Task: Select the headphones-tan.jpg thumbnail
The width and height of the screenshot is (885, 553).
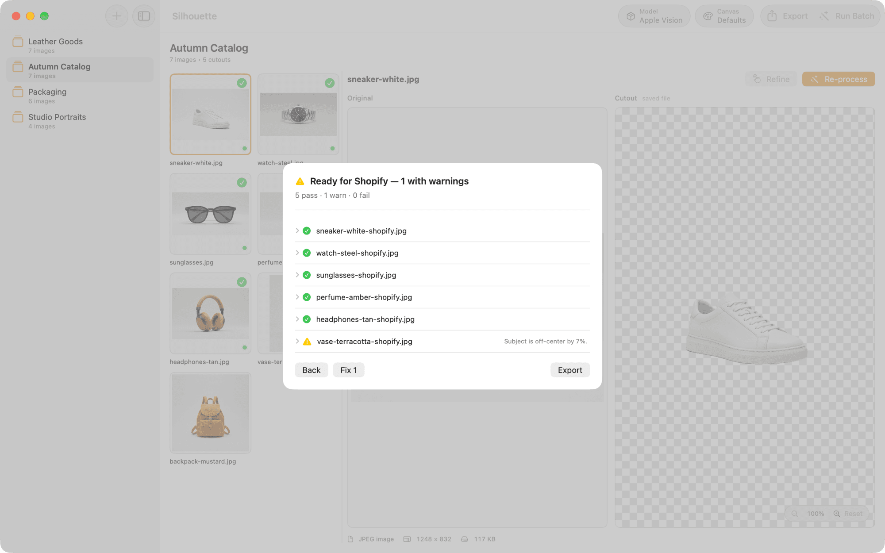Action: click(210, 313)
